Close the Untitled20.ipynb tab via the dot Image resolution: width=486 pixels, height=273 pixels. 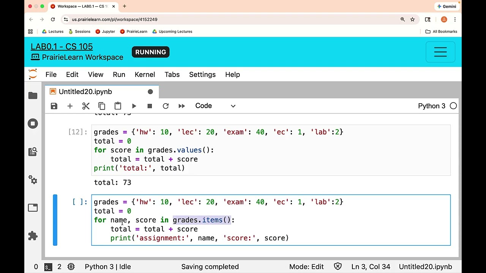pyautogui.click(x=150, y=92)
